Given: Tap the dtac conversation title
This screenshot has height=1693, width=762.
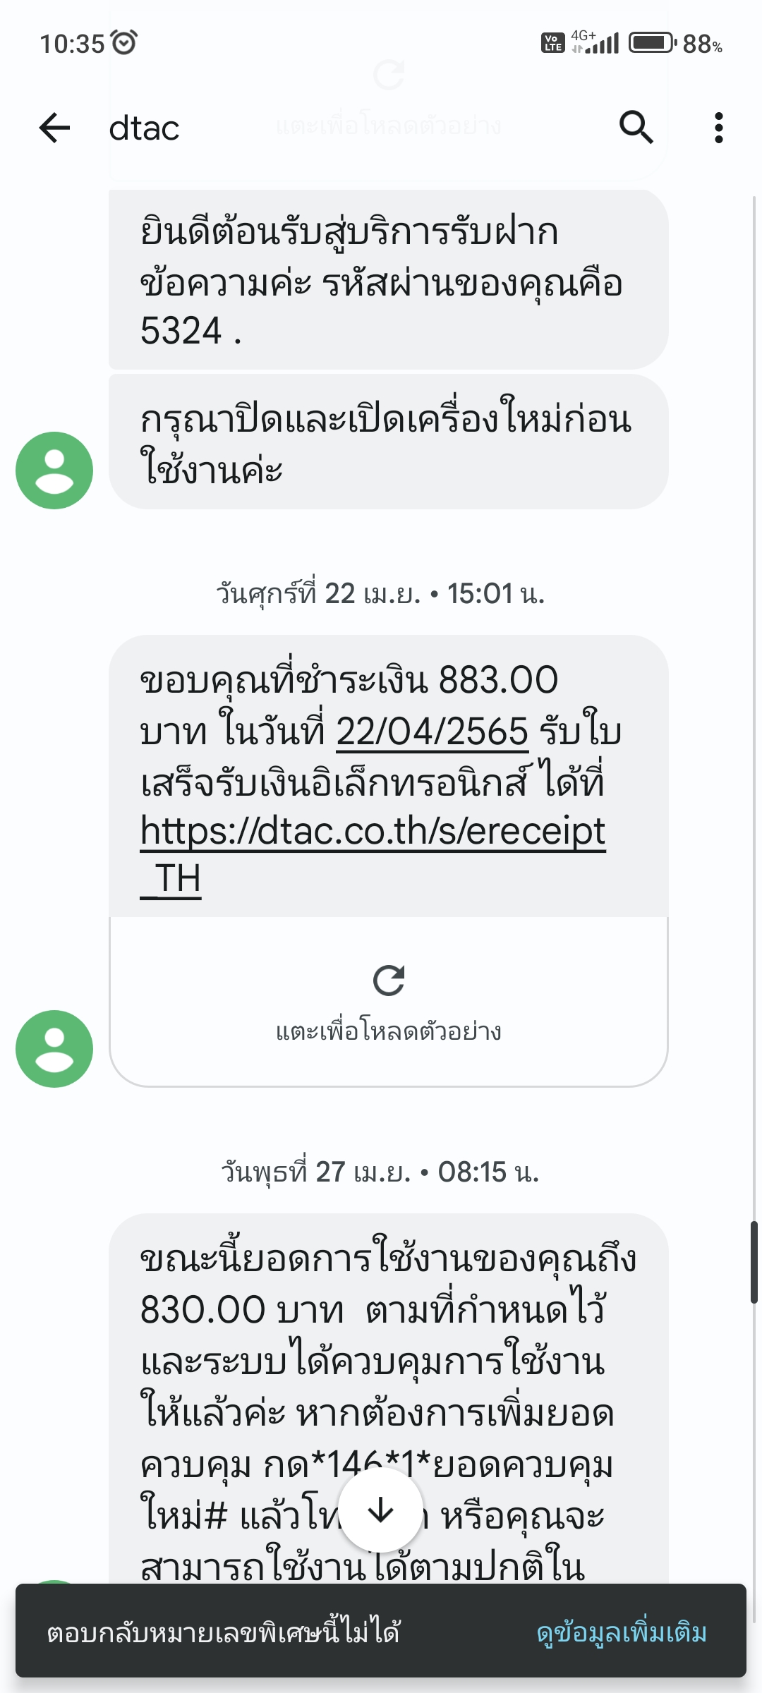Looking at the screenshot, I should coord(144,128).
